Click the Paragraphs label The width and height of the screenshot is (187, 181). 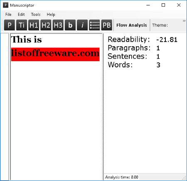point(129,48)
